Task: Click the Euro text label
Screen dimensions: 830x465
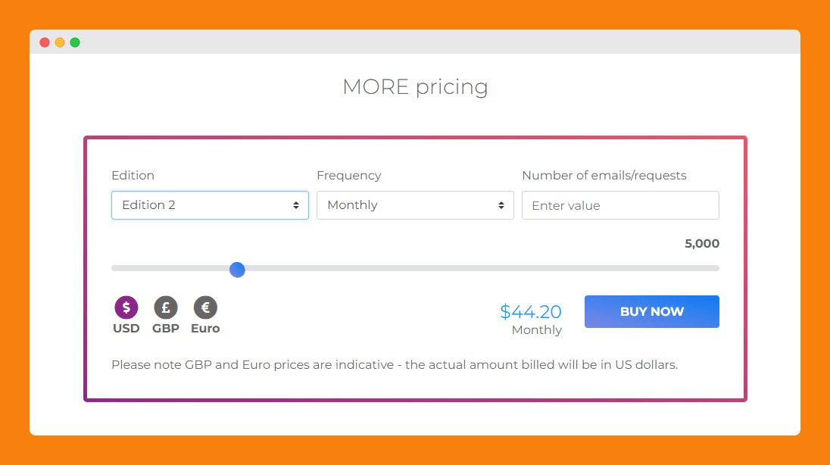Action: click(x=205, y=329)
